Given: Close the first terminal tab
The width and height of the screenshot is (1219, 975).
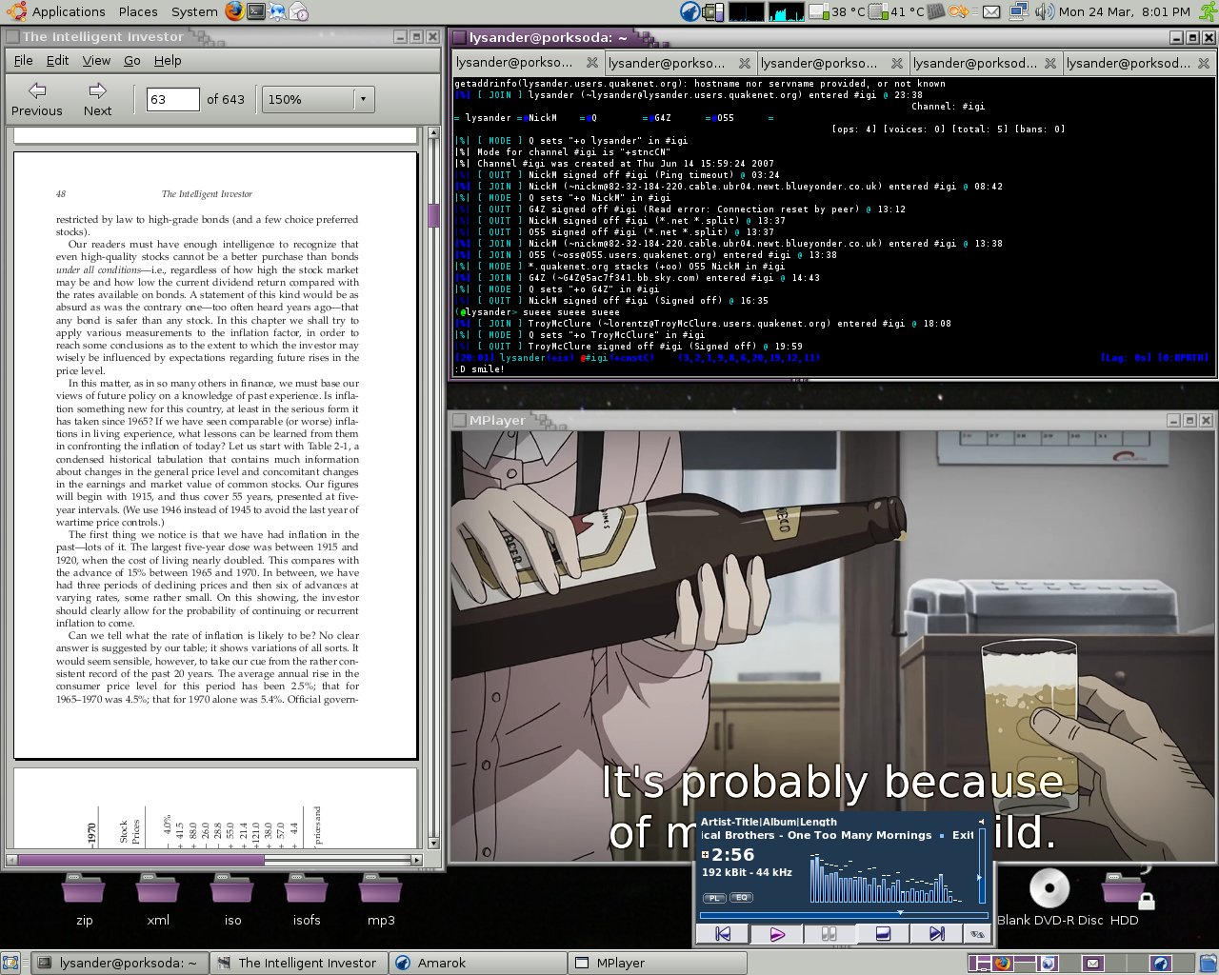Looking at the screenshot, I should (x=592, y=63).
